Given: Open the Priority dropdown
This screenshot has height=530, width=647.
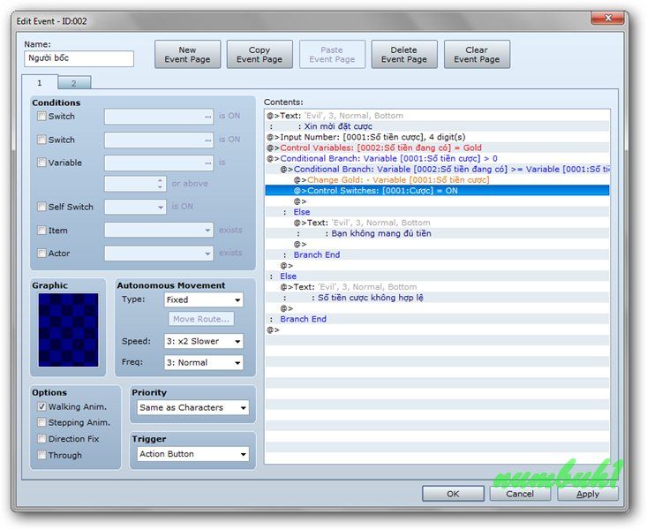Looking at the screenshot, I should click(x=192, y=408).
